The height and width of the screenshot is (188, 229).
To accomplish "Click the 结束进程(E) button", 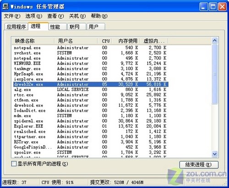I will point(199,165).
